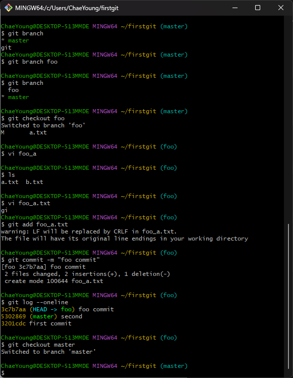Click "Switched to branch 'foo'" output
This screenshot has height=378, width=293.
click(43, 125)
